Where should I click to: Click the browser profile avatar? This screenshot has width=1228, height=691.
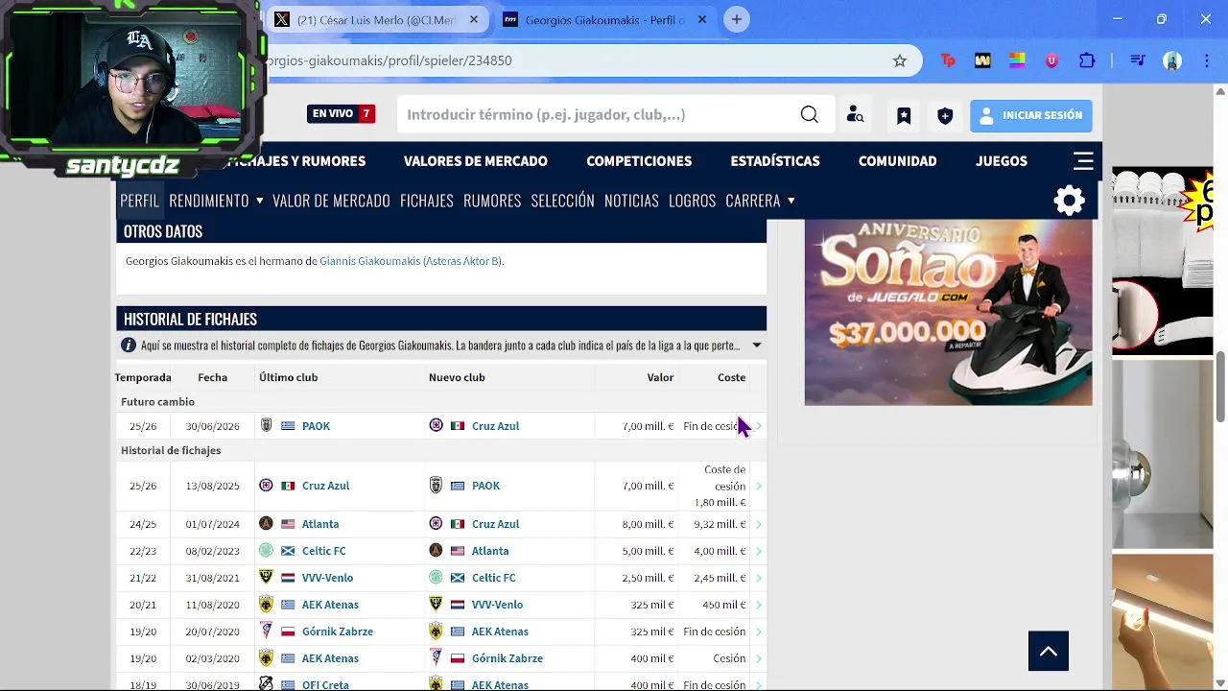(1172, 60)
